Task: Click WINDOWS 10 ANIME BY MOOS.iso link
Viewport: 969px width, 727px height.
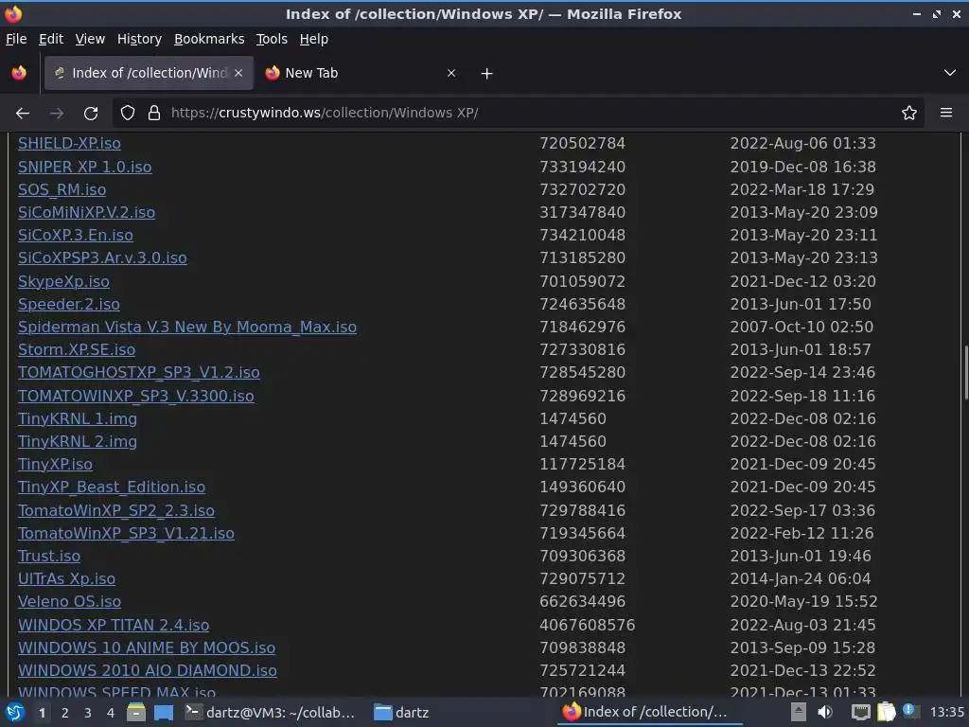Action: coord(147,647)
